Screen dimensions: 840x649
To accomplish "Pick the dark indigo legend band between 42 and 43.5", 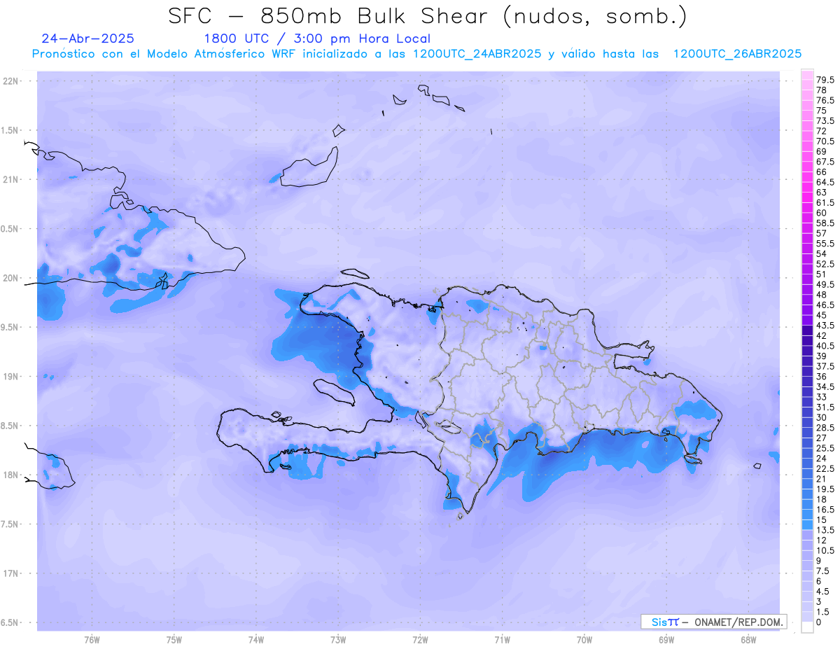I will click(x=807, y=330).
